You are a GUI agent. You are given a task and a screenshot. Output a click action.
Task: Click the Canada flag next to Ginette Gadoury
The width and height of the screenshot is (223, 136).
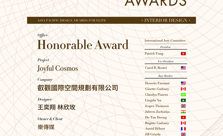183,89
